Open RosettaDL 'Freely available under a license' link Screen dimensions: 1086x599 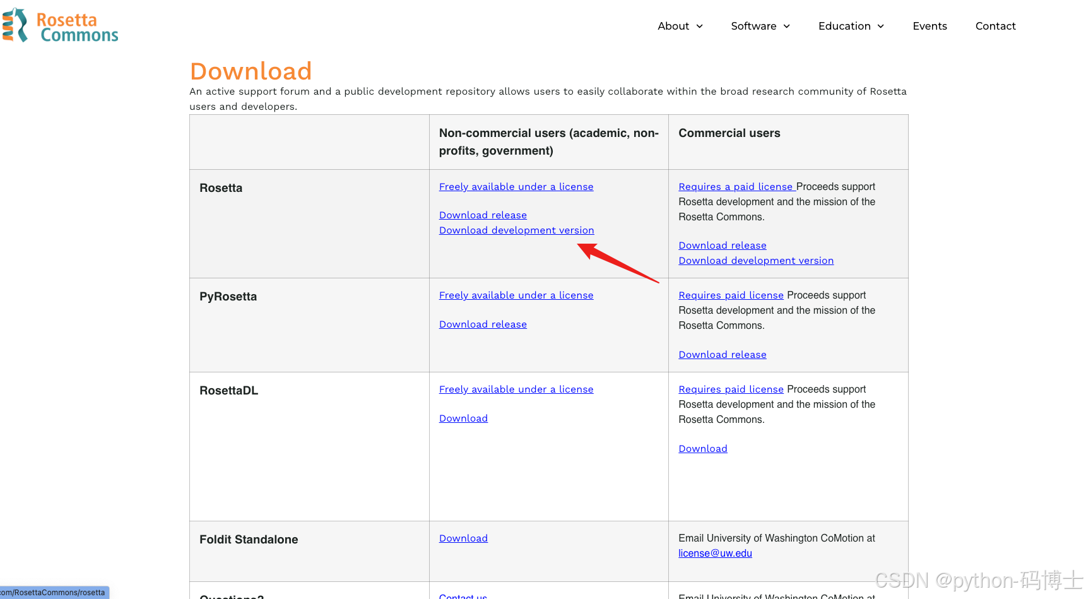516,389
